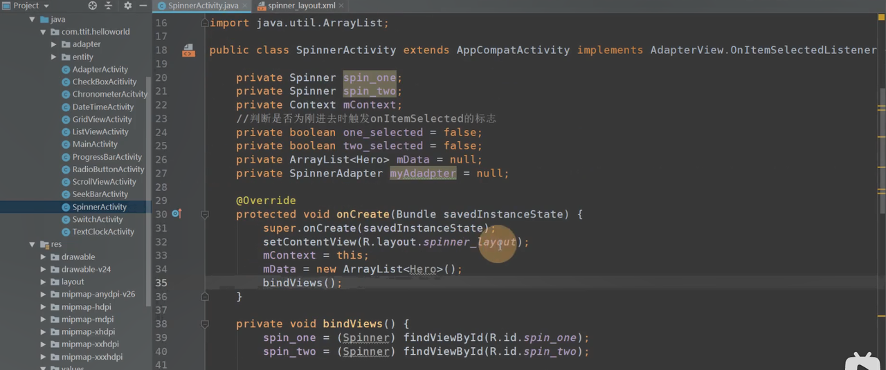
Task: Open ProgressBarActivity class file
Action: tap(107, 157)
